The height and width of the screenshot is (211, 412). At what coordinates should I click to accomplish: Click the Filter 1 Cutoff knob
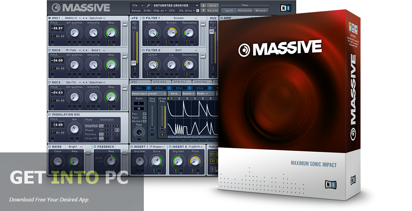point(152,33)
